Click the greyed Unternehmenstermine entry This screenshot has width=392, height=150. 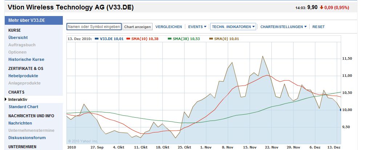[x=31, y=130]
